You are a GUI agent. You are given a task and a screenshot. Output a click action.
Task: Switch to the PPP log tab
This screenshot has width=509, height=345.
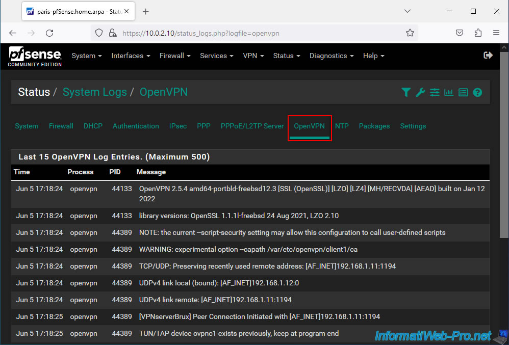click(203, 126)
